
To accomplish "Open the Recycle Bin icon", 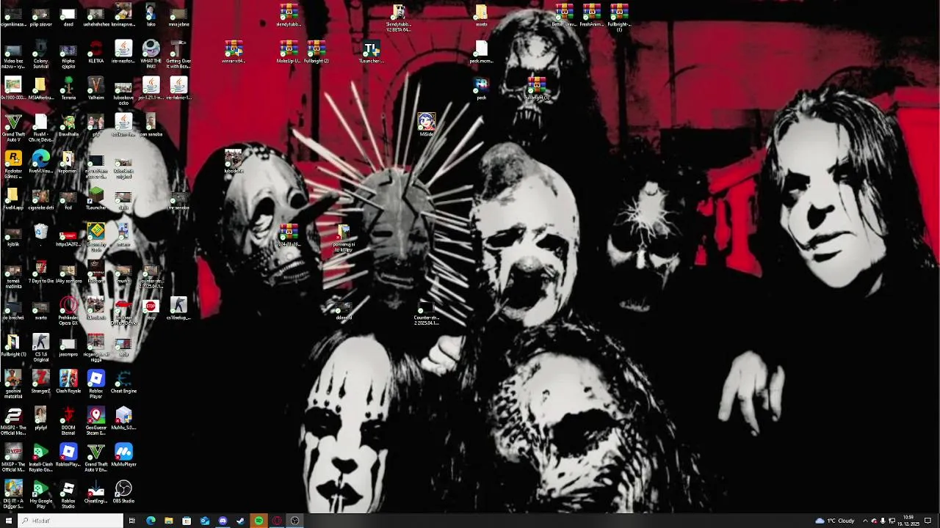I will [40, 236].
